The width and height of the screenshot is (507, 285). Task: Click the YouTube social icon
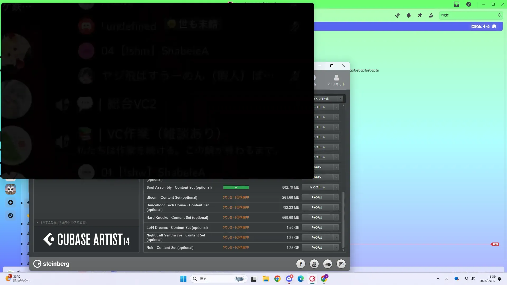coord(314,264)
